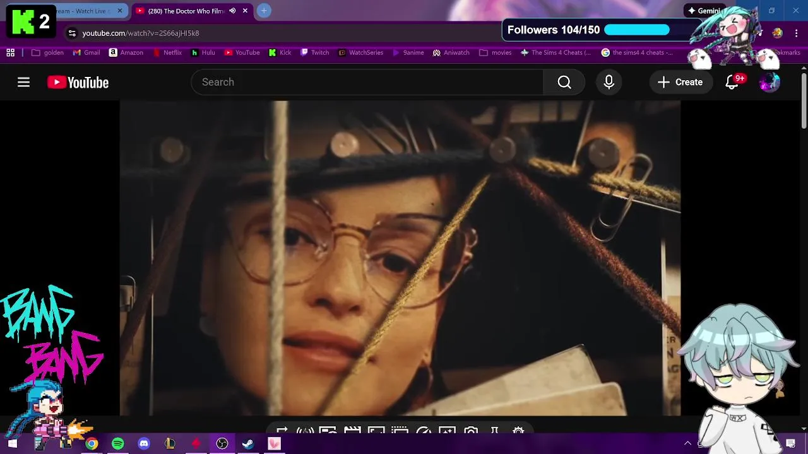
Task: Click the Followers 104/150 progress bar
Action: 636,30
